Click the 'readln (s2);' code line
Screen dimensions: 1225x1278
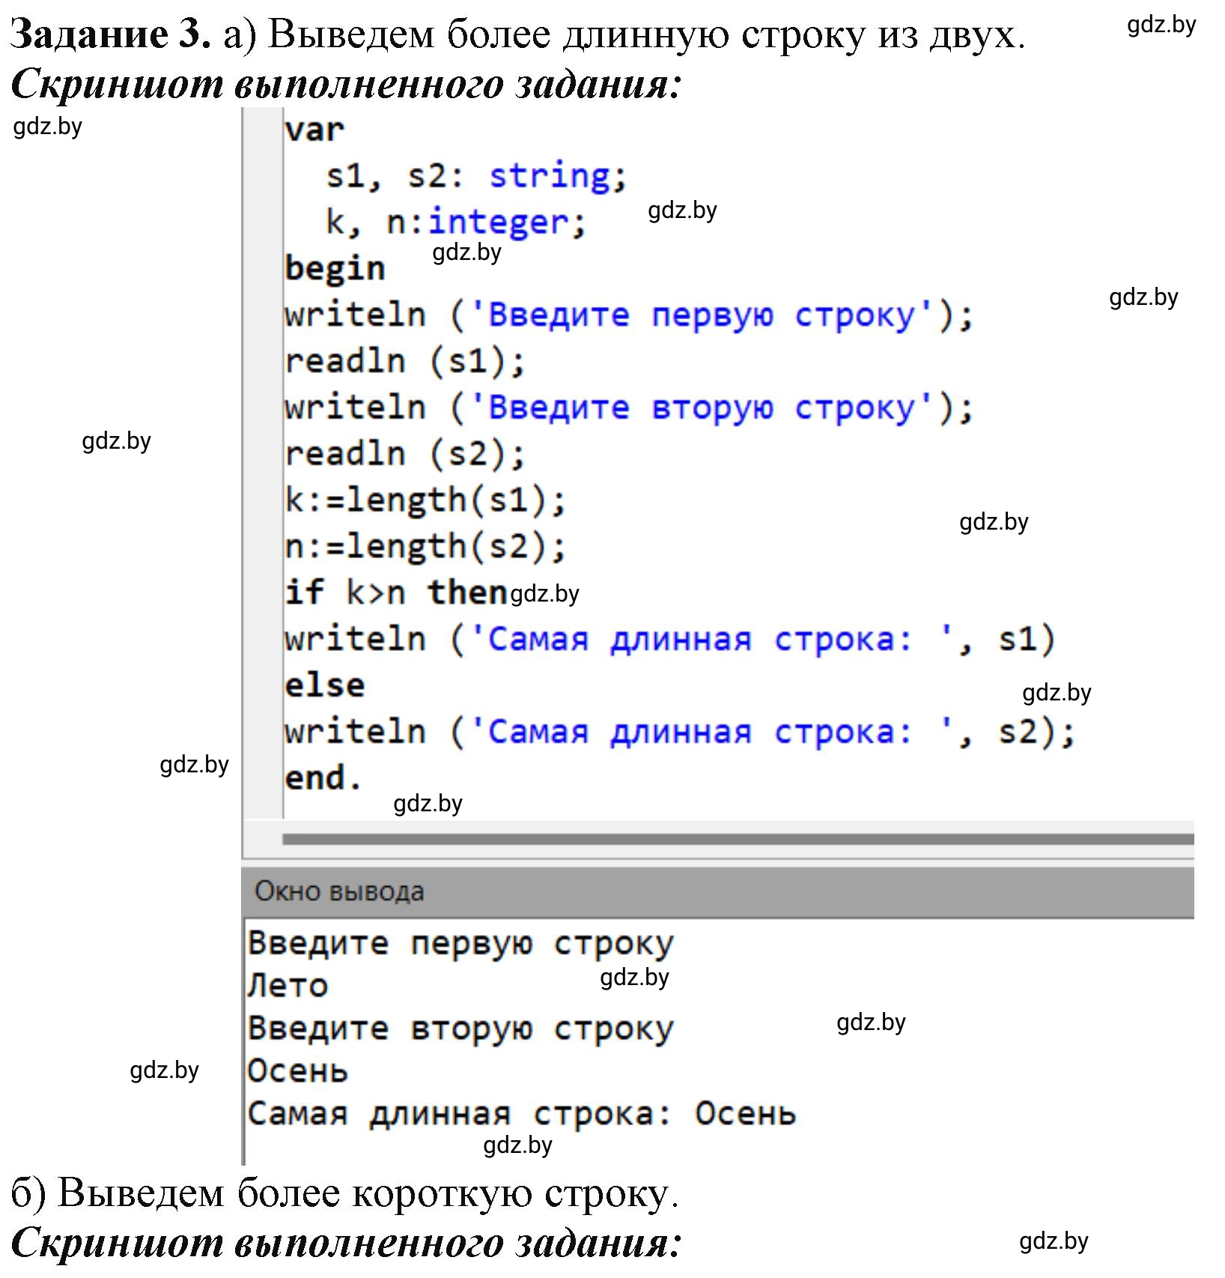(x=405, y=455)
